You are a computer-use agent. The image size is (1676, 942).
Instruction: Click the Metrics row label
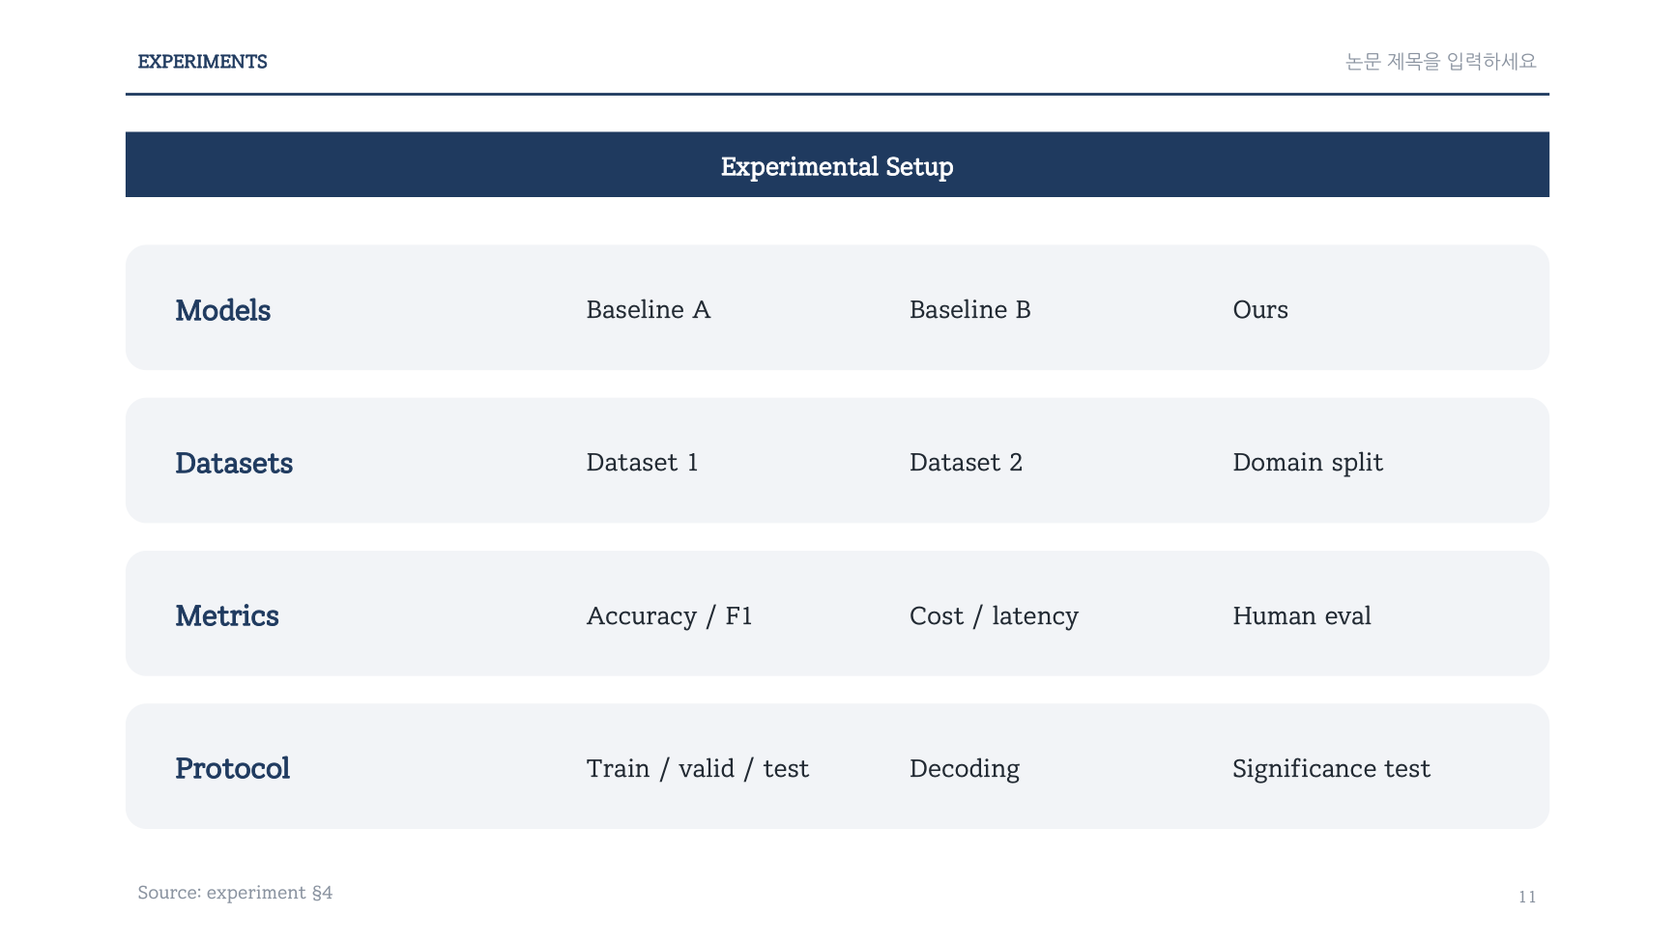click(227, 615)
